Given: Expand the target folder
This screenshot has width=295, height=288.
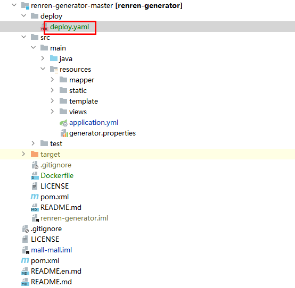Looking at the screenshot, I should tap(23, 154).
